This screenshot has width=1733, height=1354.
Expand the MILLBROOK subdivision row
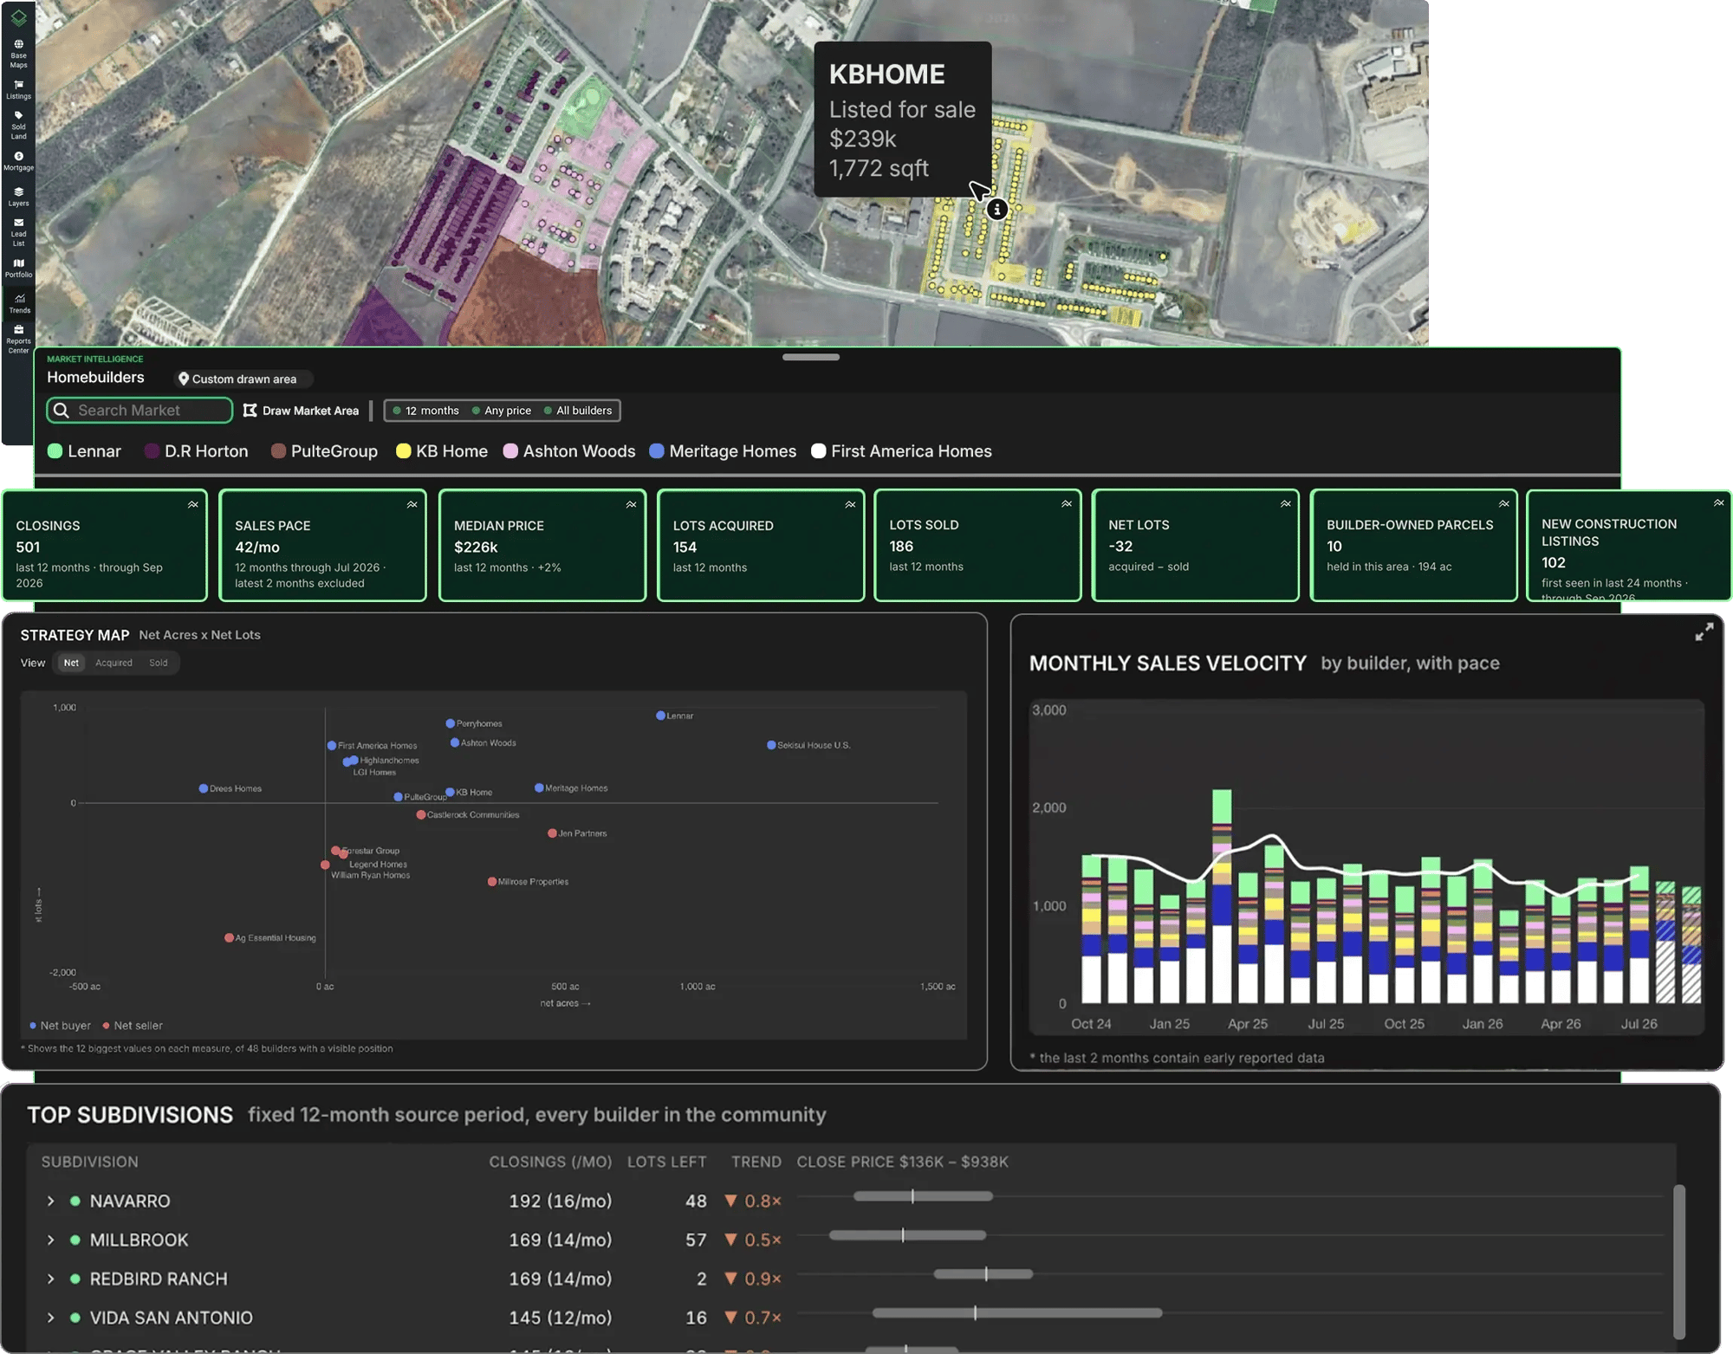[50, 1240]
